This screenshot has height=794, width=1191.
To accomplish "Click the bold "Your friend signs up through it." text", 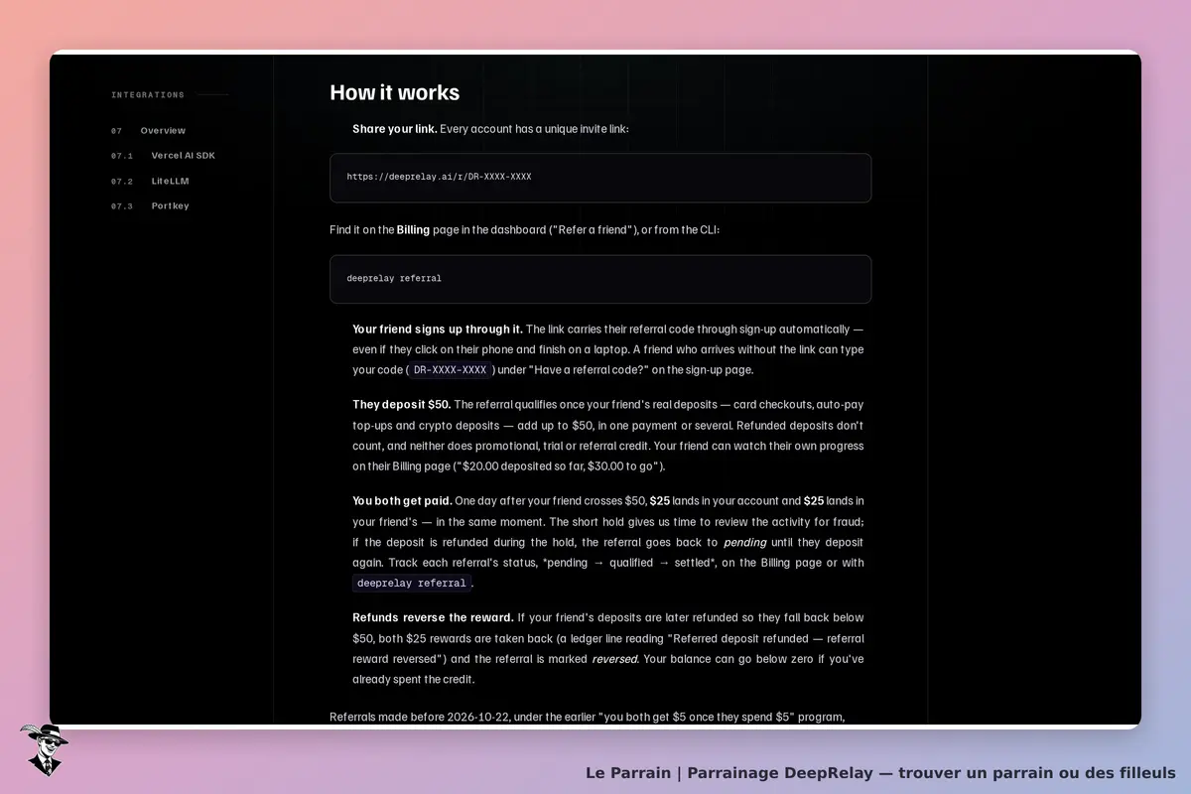I will pyautogui.click(x=438, y=330).
